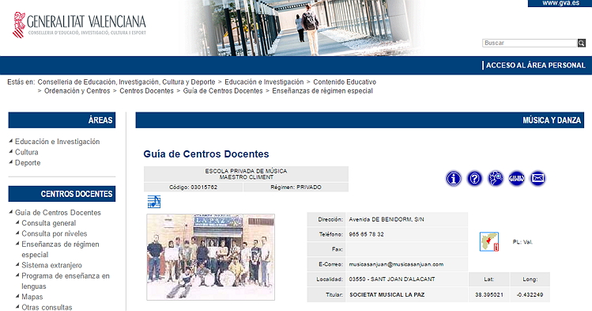Click centre name Escola Privada de Música Maestro Climent
Screen dimensions: 592x311
pos(246,174)
